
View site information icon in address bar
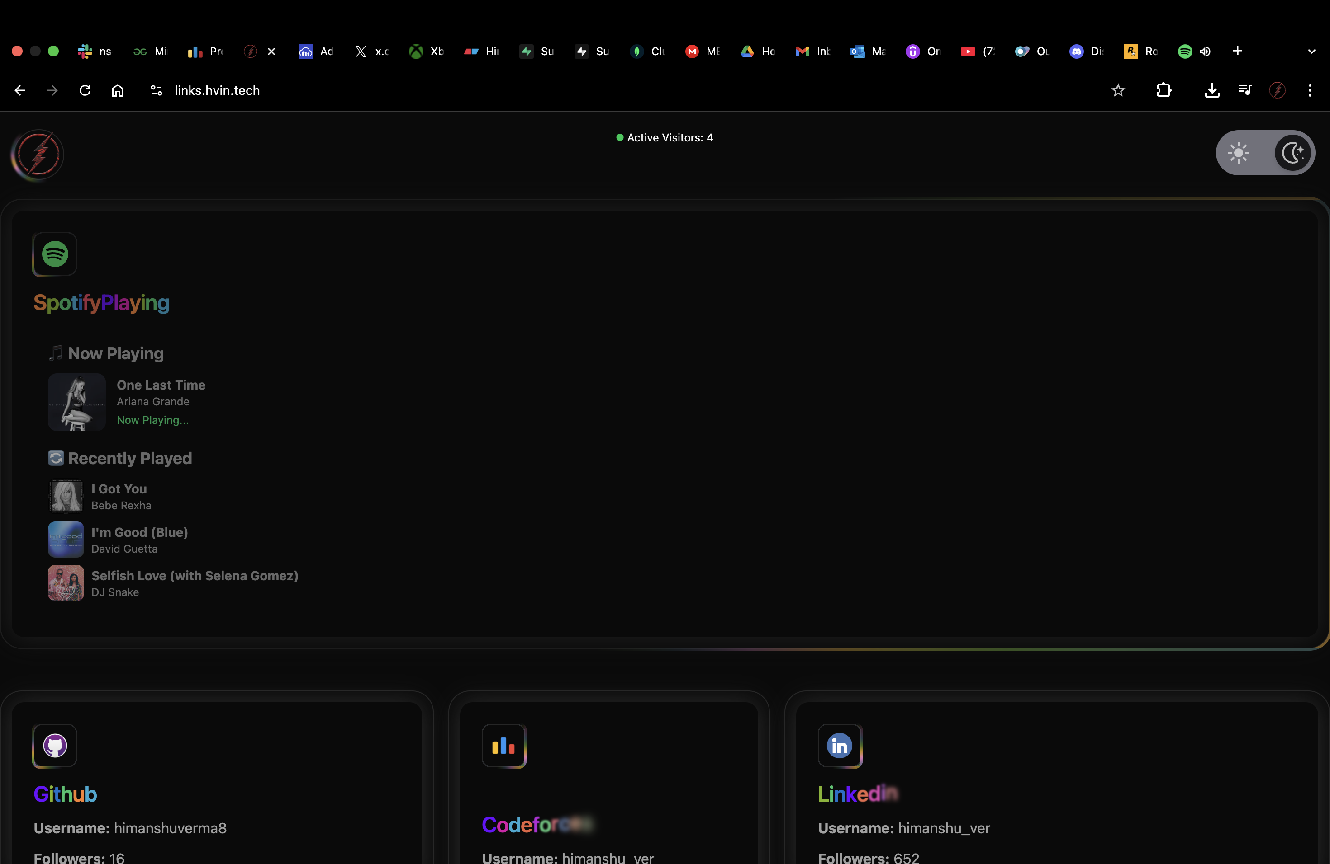click(x=157, y=90)
